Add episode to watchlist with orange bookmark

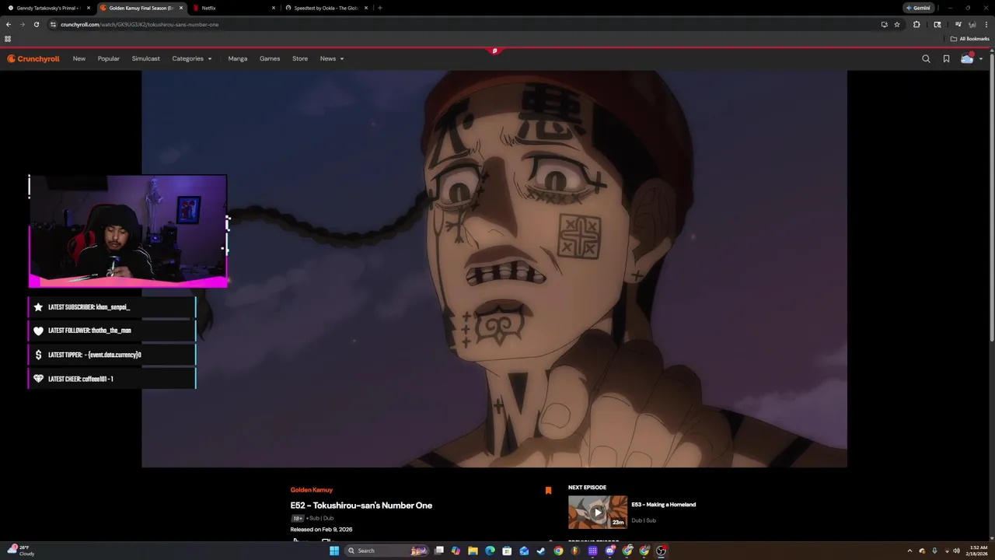click(x=548, y=490)
